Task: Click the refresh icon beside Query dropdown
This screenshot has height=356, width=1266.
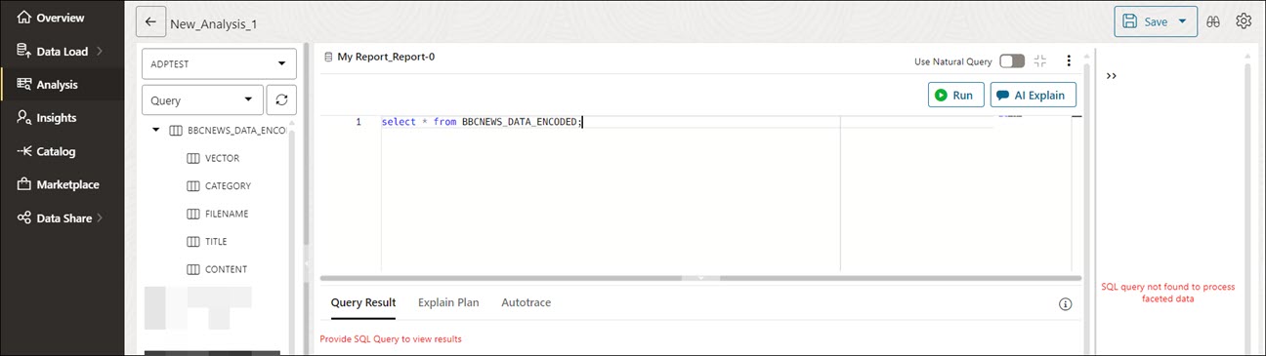Action: tap(281, 99)
